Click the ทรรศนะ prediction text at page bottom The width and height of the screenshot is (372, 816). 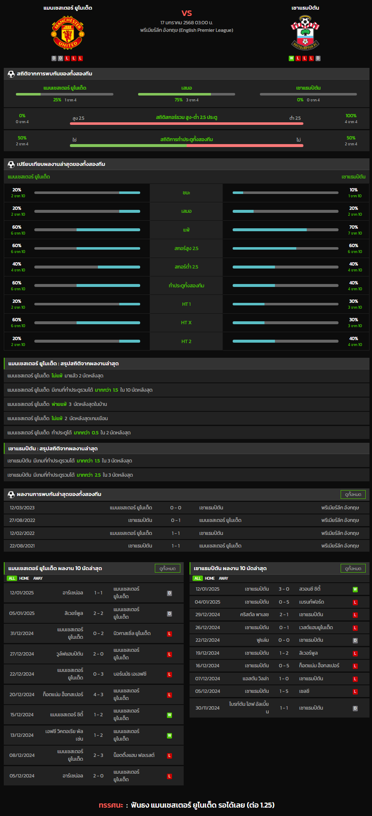[187, 805]
